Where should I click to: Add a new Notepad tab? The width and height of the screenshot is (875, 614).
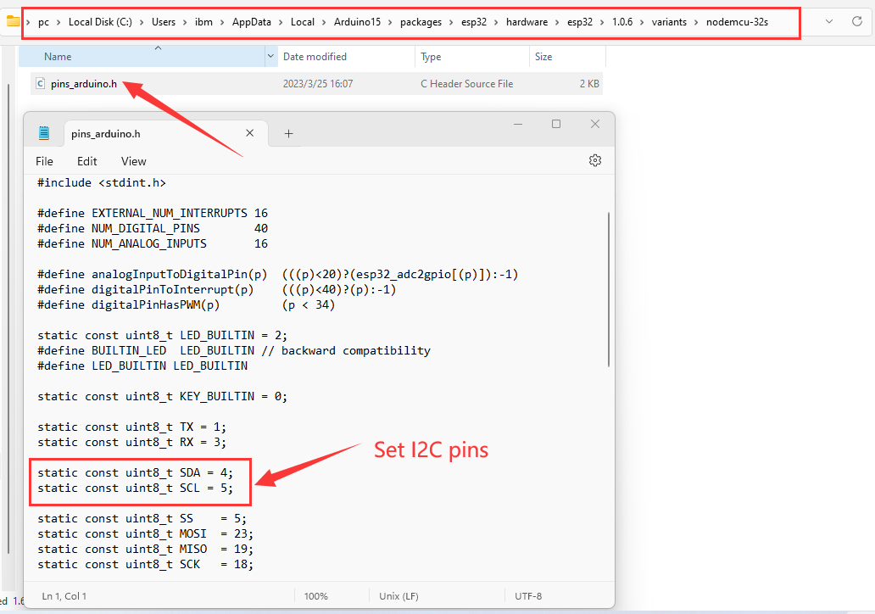288,134
